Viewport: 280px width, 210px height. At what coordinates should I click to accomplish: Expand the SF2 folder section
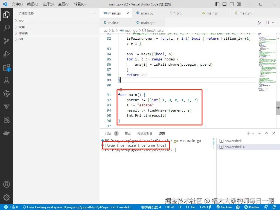click(x=56, y=21)
